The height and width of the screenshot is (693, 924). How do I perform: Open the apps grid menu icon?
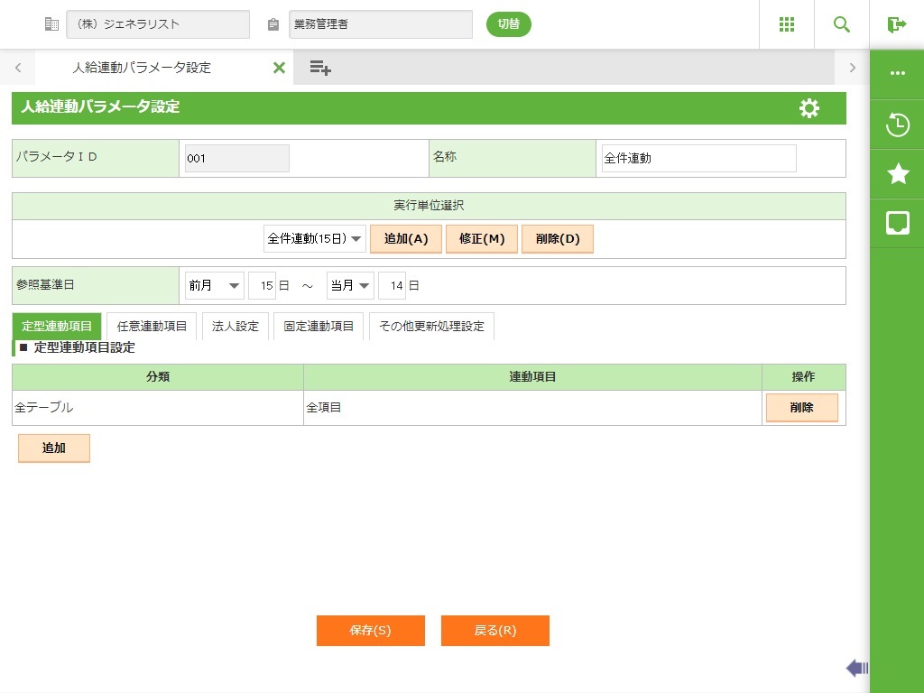786,24
